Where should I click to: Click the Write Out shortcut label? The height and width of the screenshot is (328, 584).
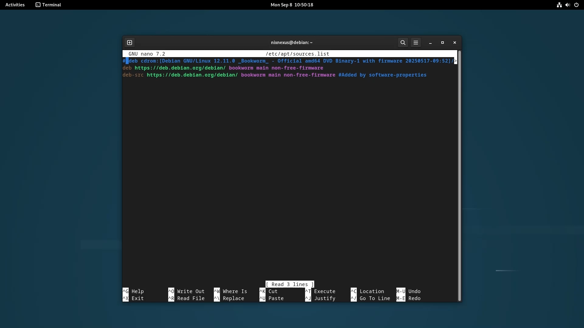191,291
